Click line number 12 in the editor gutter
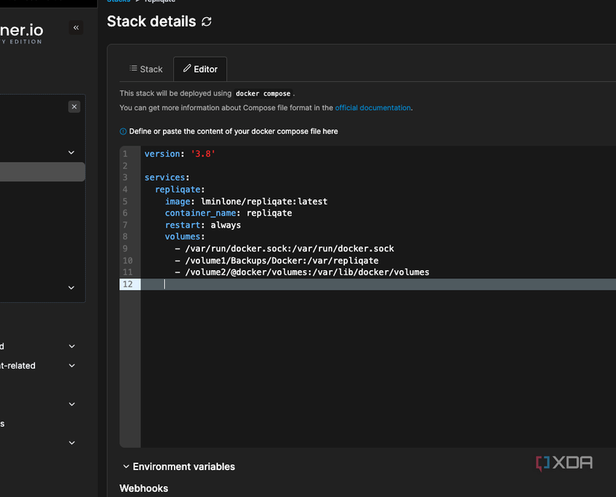The image size is (616, 497). [x=128, y=284]
